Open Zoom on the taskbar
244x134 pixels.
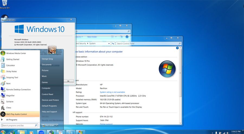(x=41, y=132)
